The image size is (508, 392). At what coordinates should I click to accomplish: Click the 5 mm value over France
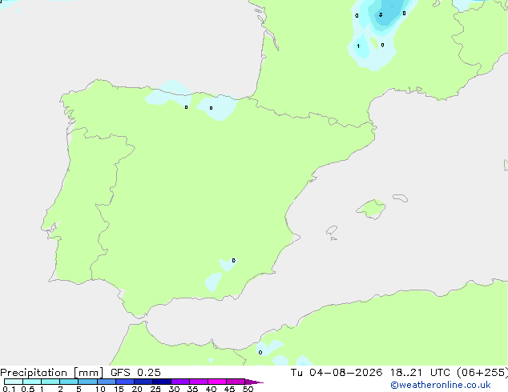point(381,14)
